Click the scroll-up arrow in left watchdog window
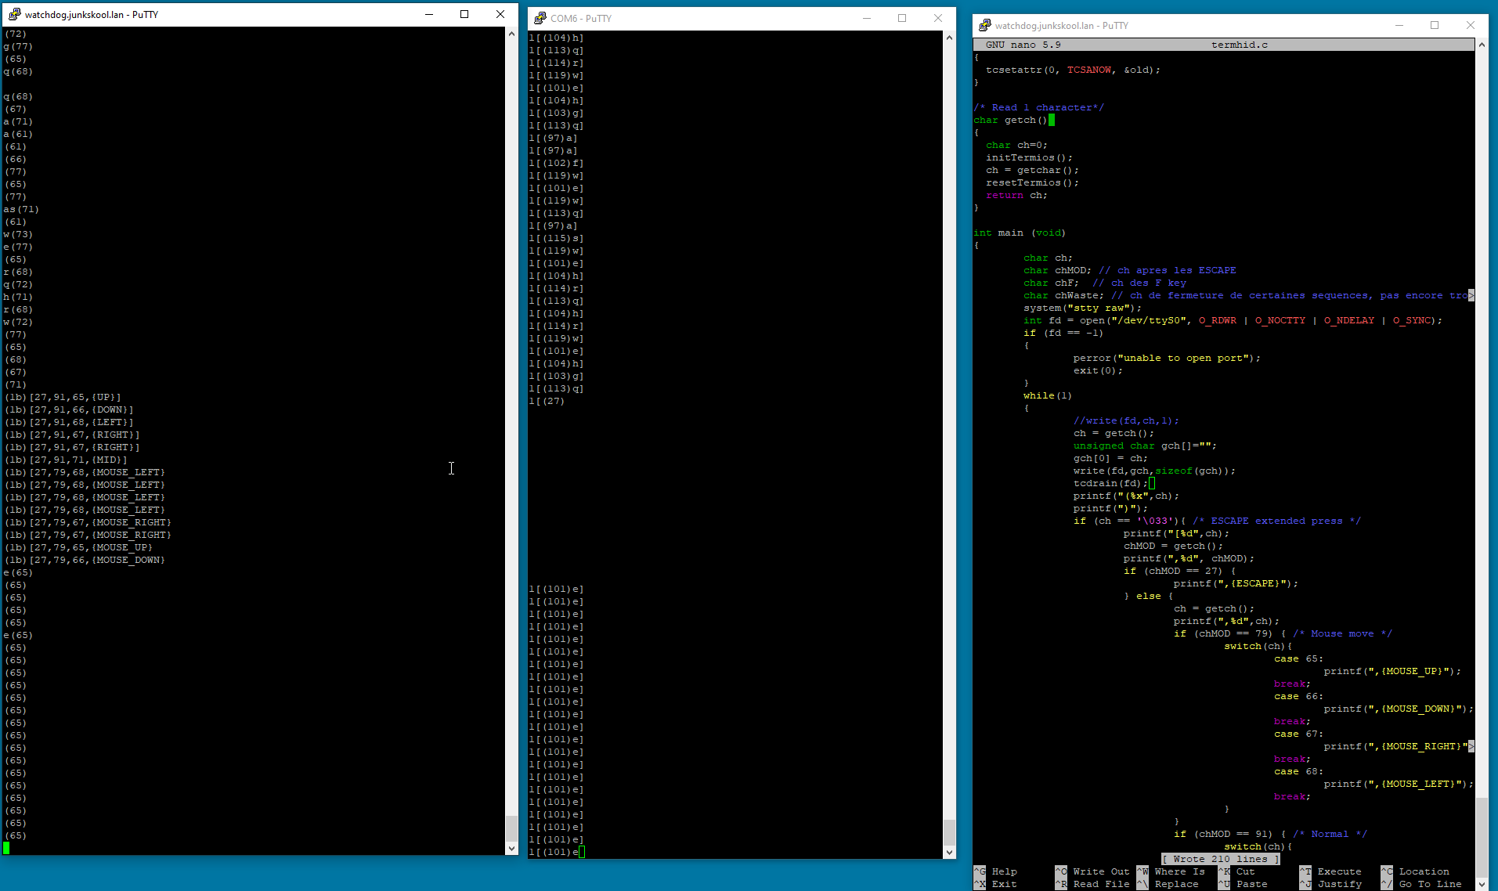The height and width of the screenshot is (891, 1498). [x=511, y=34]
